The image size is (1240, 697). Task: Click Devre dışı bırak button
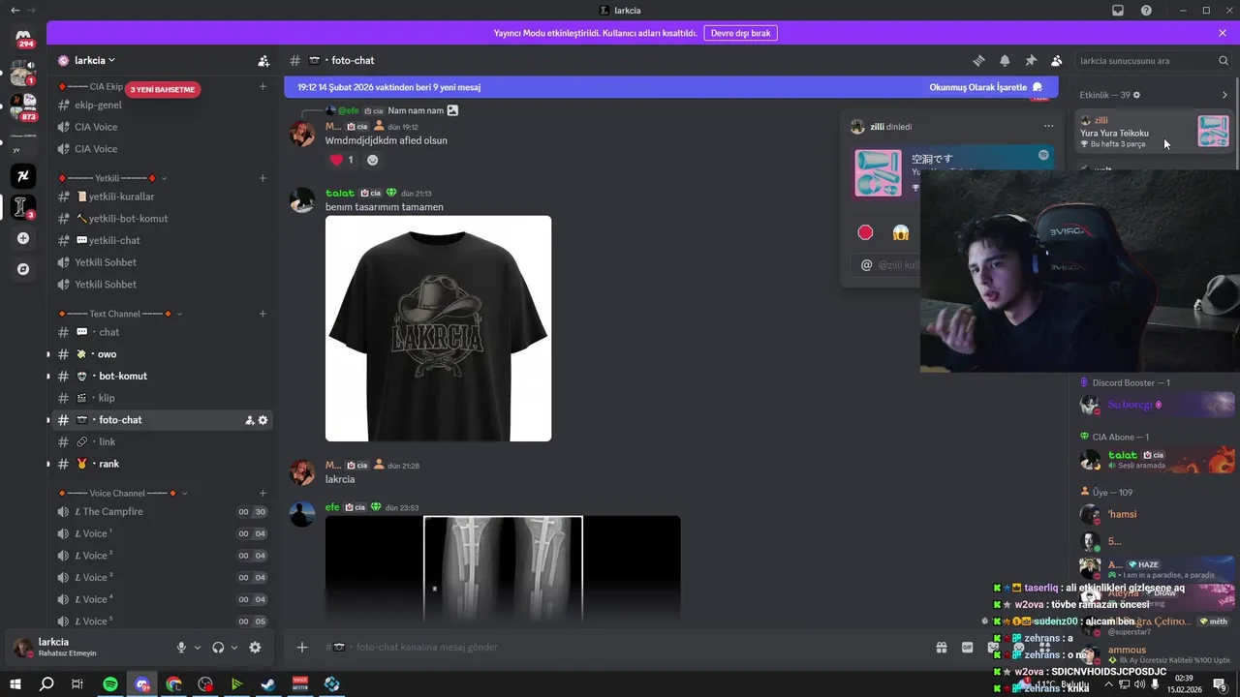pos(740,33)
